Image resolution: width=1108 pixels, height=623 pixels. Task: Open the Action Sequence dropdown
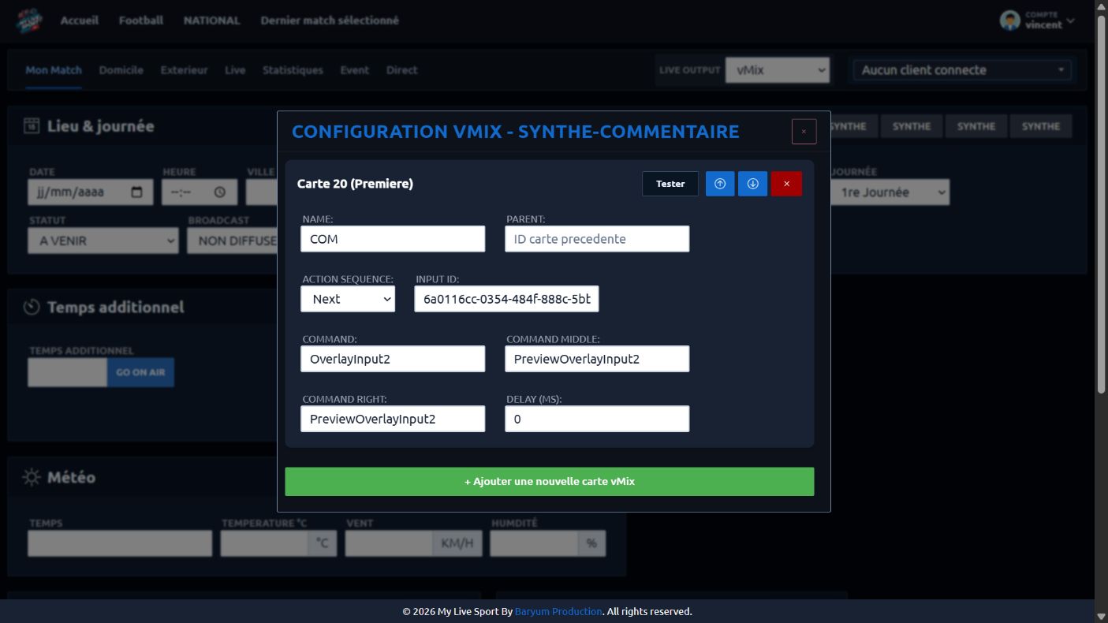point(348,299)
